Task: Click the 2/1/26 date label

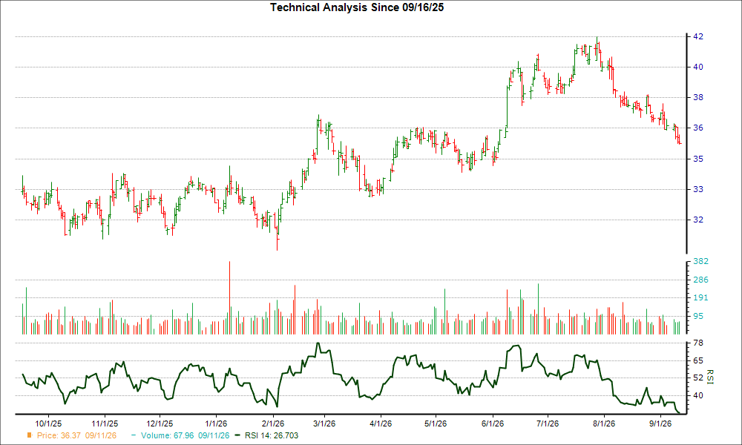Action: pyautogui.click(x=273, y=423)
